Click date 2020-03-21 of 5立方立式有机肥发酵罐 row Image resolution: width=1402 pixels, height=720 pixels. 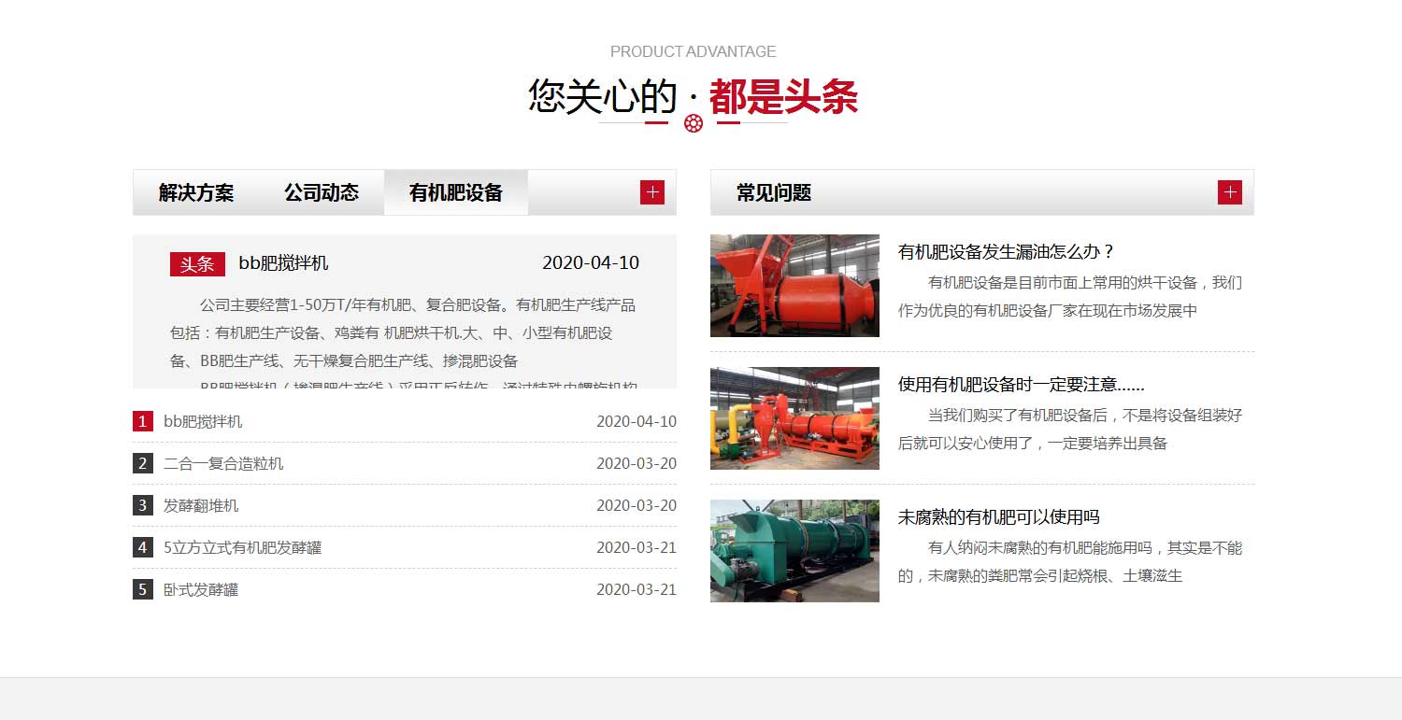pos(637,547)
